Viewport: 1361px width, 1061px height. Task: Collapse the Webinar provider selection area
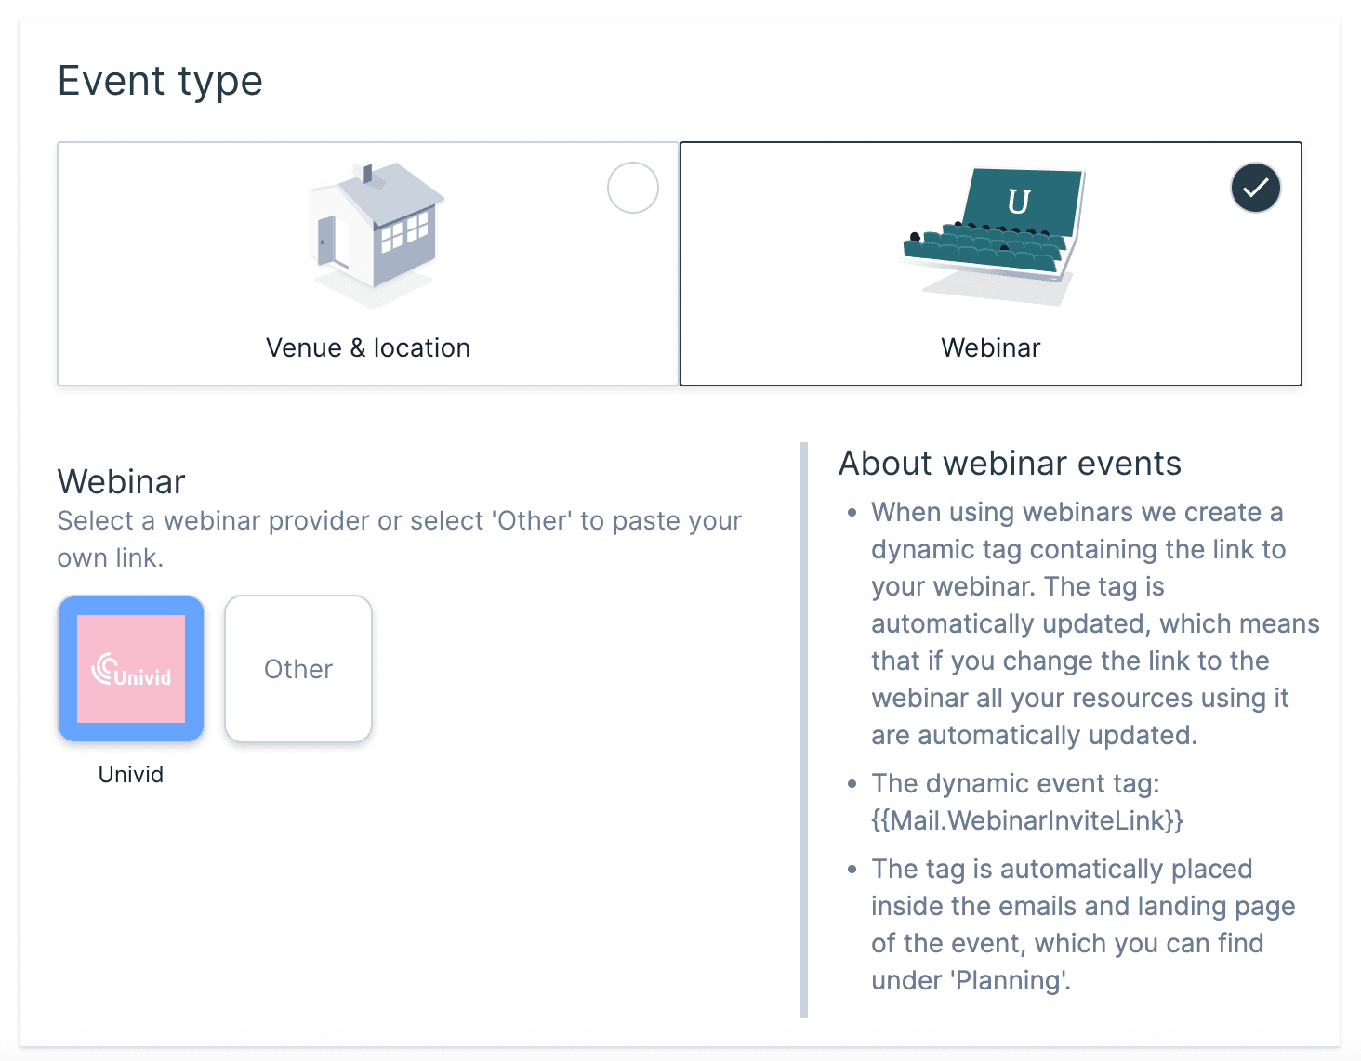click(x=121, y=481)
